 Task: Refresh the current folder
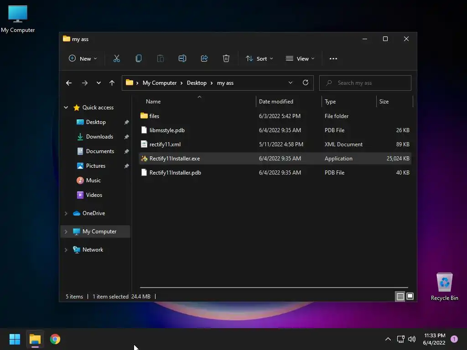[x=306, y=83]
